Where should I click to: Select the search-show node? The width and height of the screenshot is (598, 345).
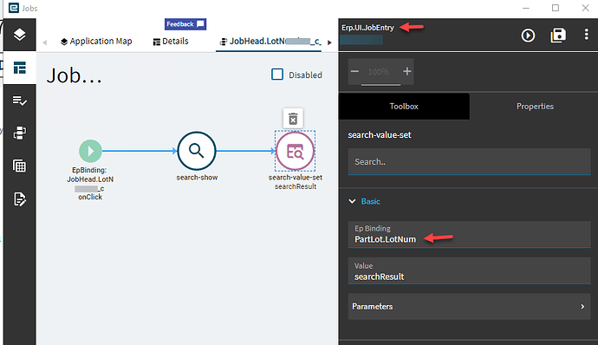[197, 151]
